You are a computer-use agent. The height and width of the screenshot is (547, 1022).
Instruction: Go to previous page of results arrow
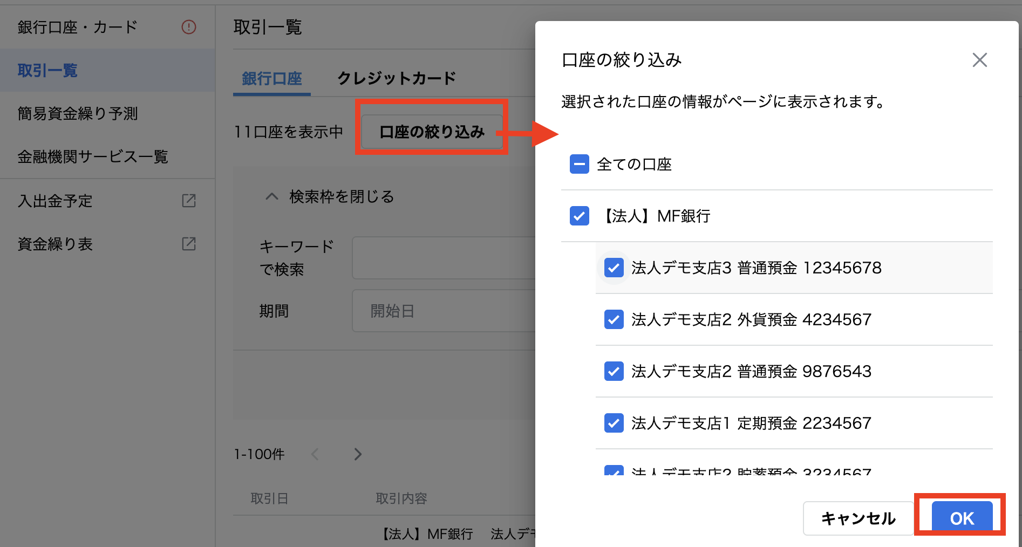coord(315,454)
